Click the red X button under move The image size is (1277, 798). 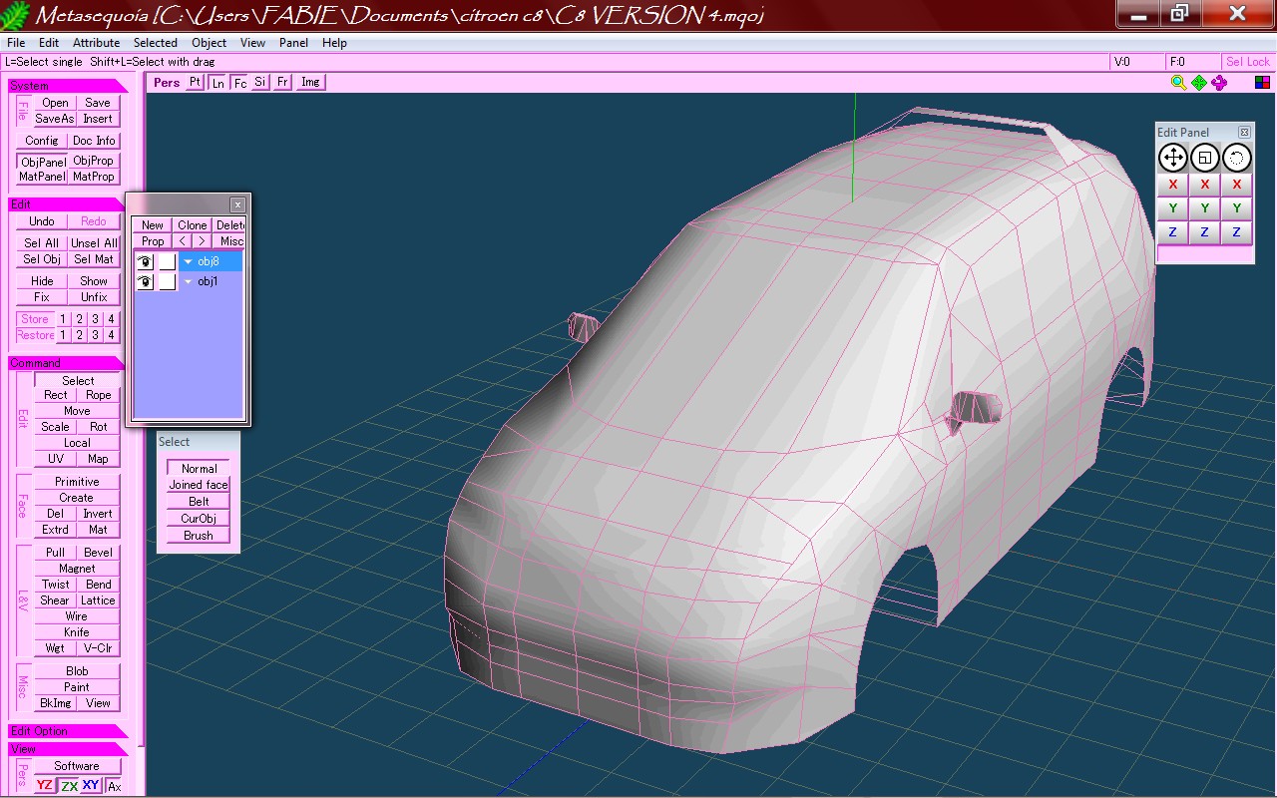point(1172,185)
